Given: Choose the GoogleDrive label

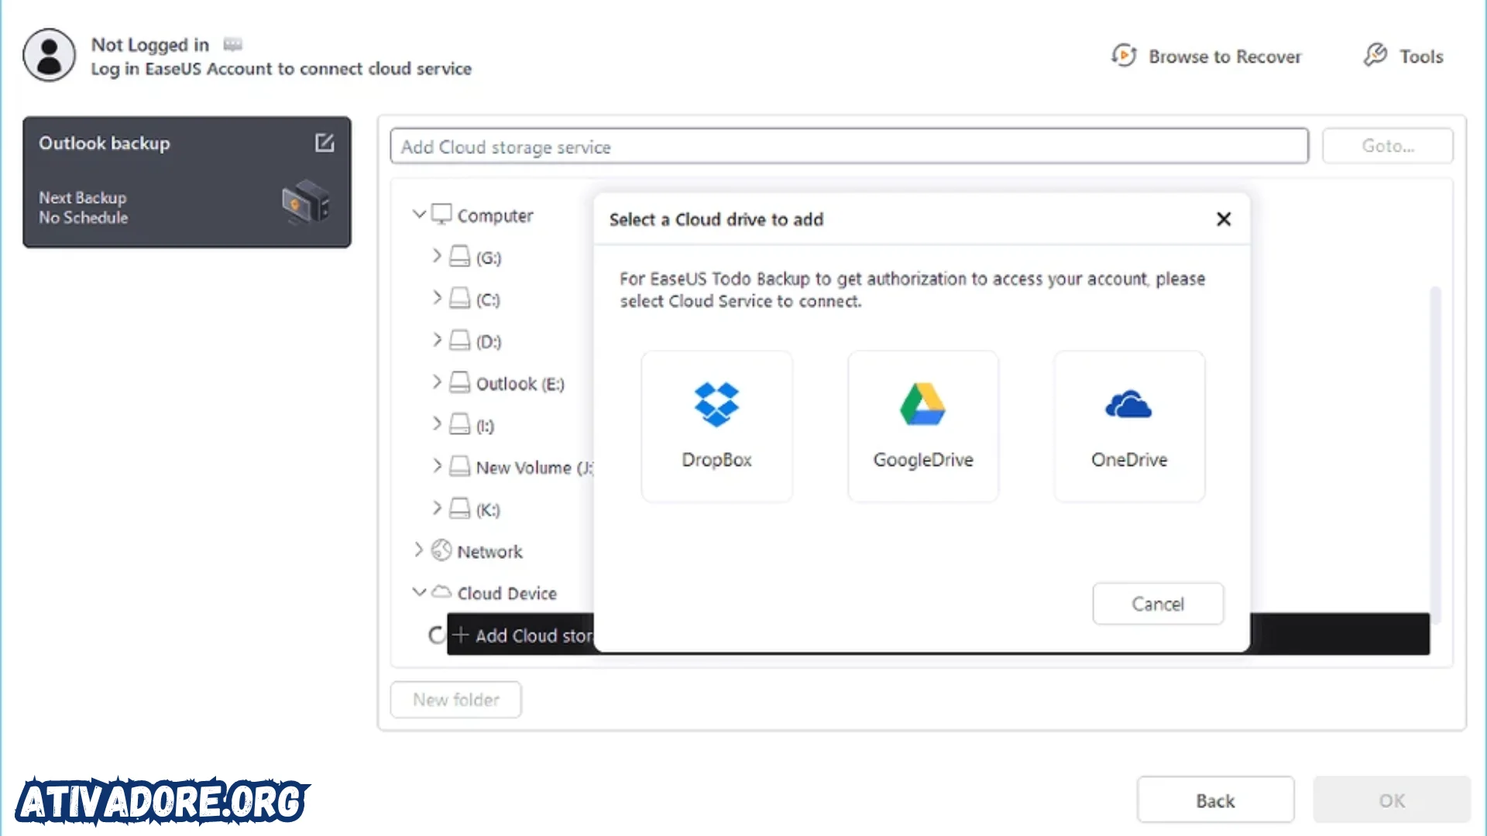Looking at the screenshot, I should [x=922, y=460].
